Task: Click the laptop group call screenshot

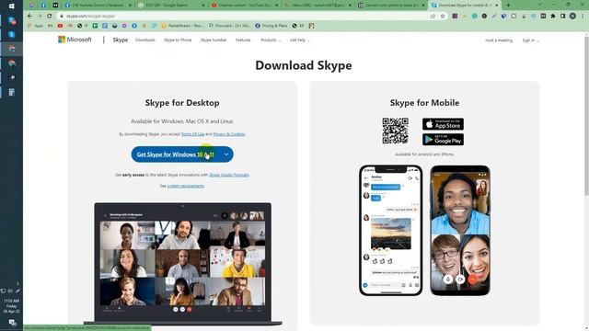Action: (182, 264)
